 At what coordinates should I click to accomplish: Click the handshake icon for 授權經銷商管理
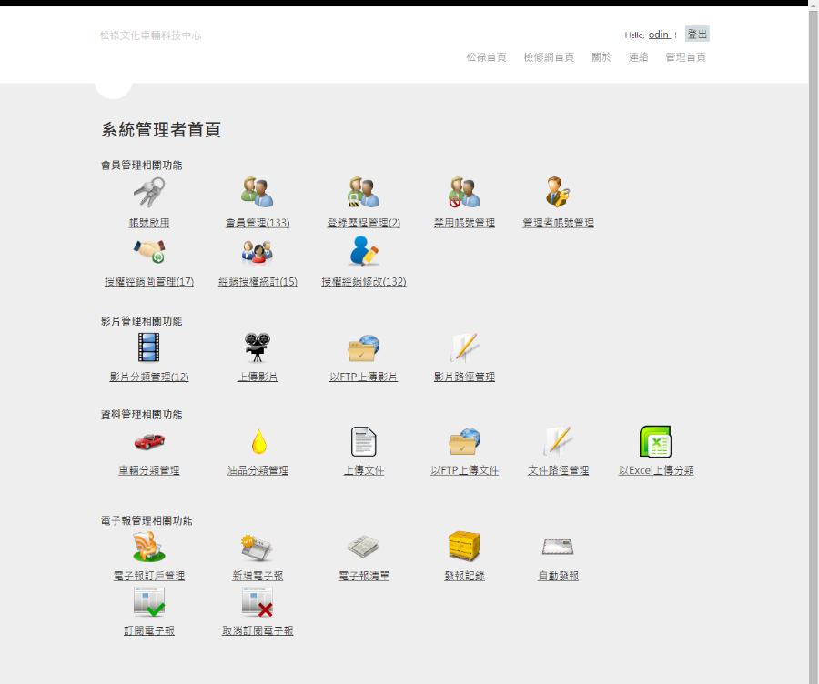click(149, 251)
